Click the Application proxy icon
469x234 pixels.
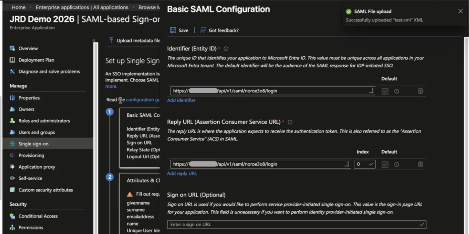point(12,167)
